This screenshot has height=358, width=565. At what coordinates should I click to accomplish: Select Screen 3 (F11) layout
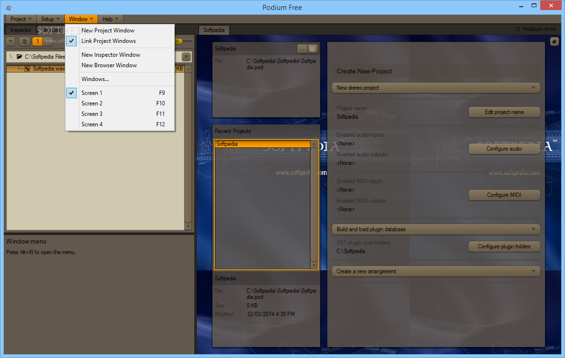coord(120,113)
